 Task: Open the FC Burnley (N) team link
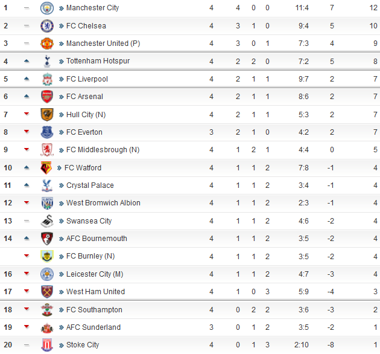(x=90, y=256)
